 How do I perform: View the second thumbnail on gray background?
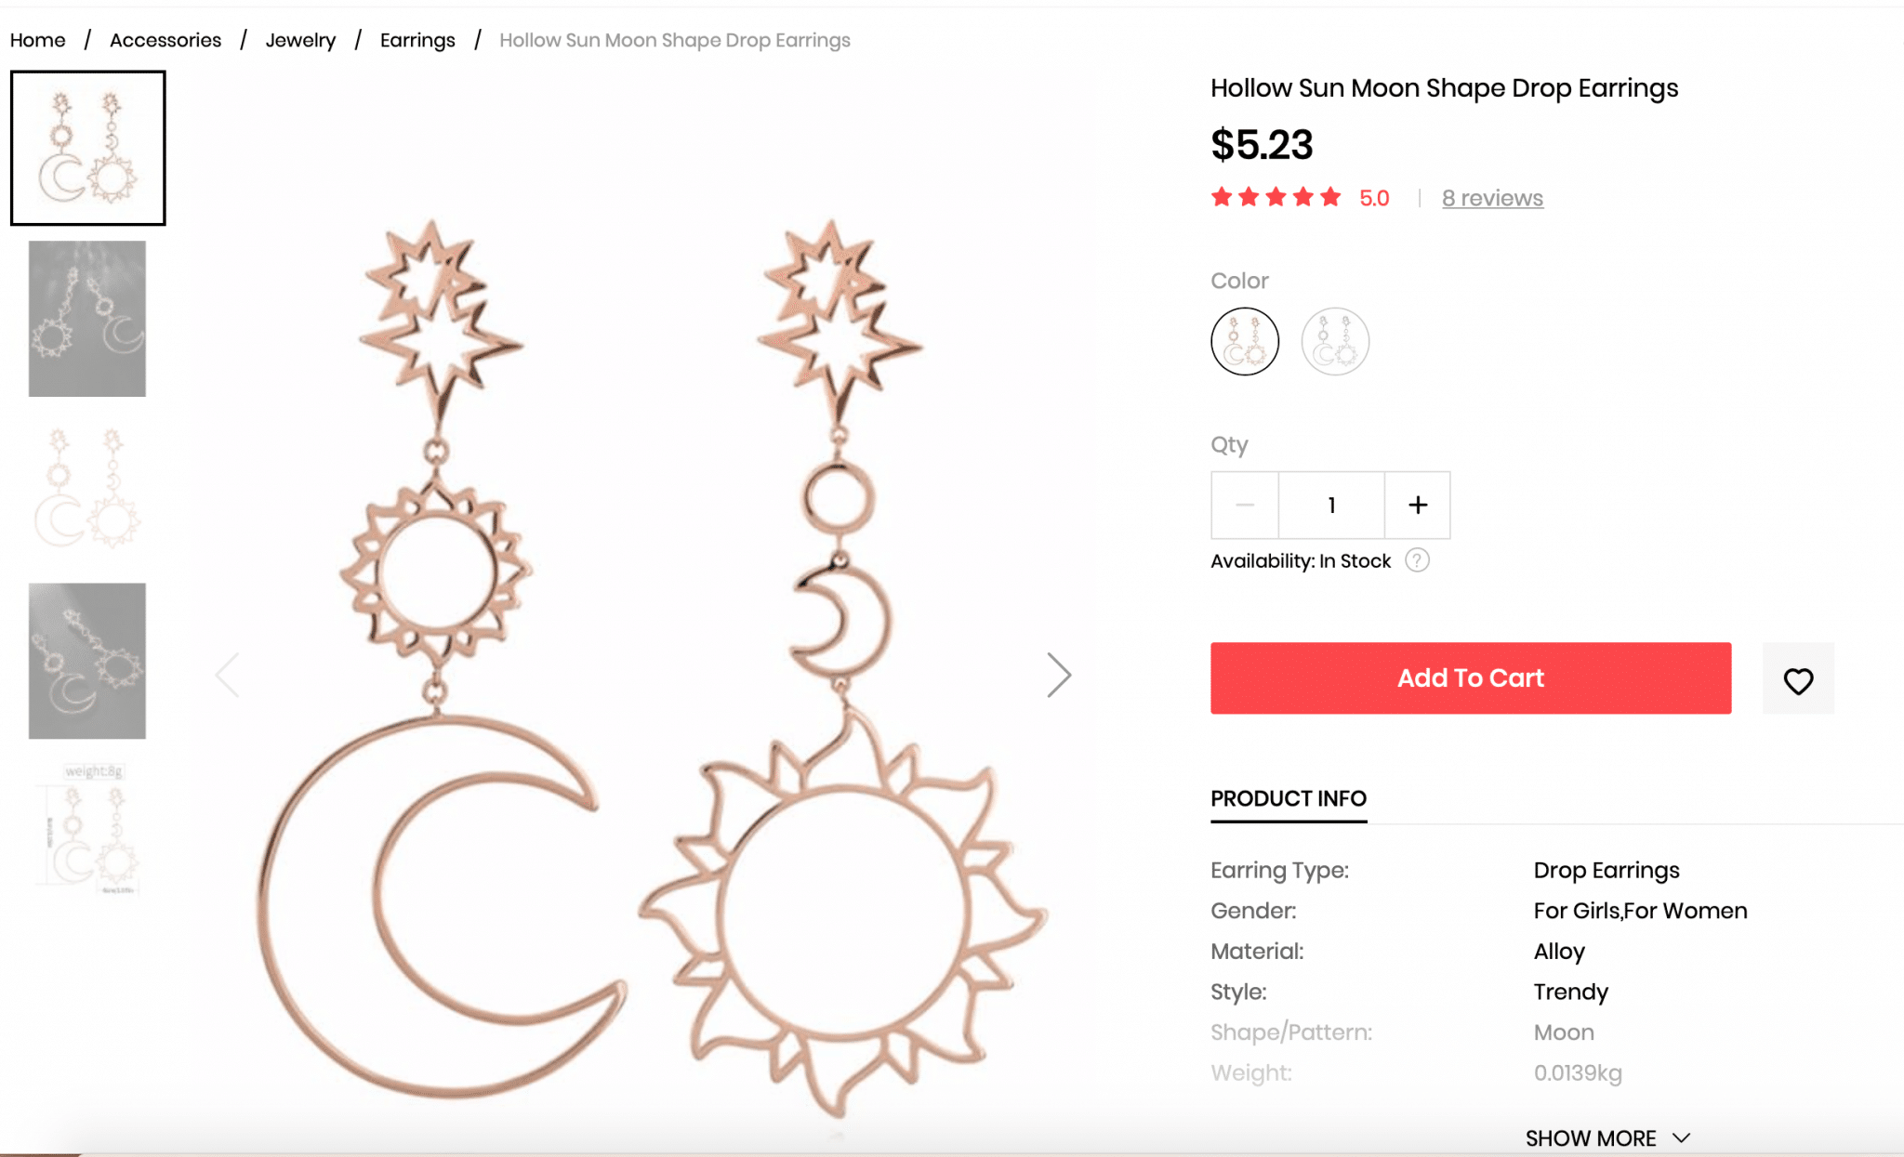click(x=87, y=319)
